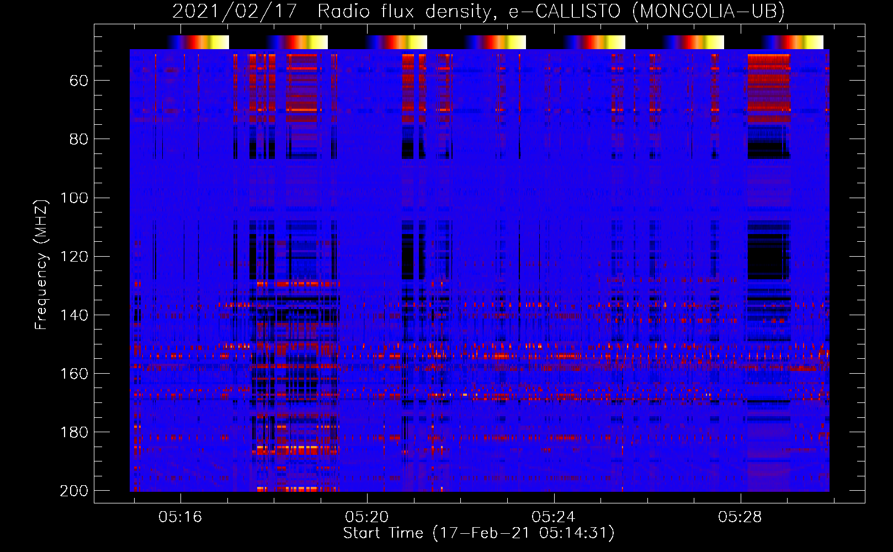Click the 80 frequency tick label
The image size is (893, 552).
point(79,139)
